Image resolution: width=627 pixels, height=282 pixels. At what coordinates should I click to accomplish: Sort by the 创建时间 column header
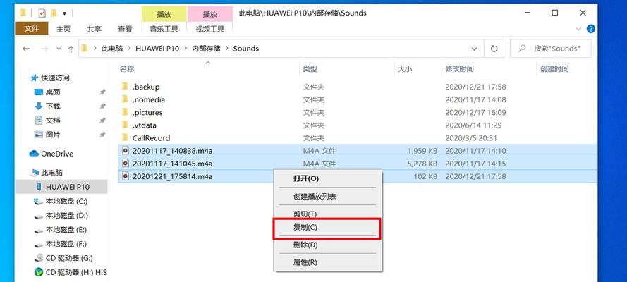click(x=554, y=69)
